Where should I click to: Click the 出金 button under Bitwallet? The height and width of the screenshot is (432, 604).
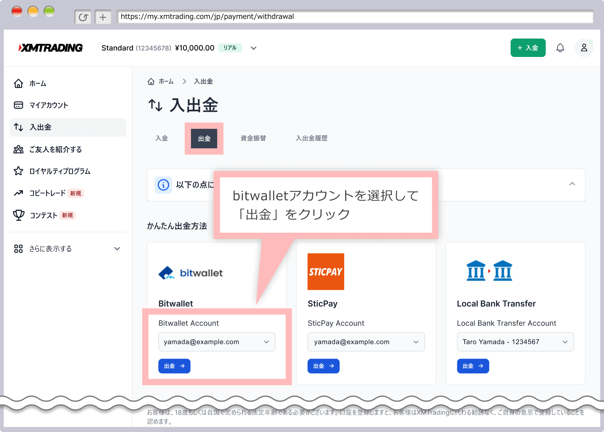pyautogui.click(x=174, y=366)
